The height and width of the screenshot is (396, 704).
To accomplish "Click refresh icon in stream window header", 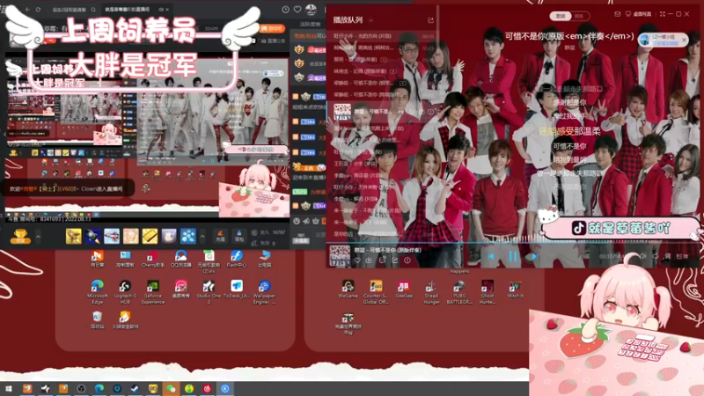I will click(38, 9).
